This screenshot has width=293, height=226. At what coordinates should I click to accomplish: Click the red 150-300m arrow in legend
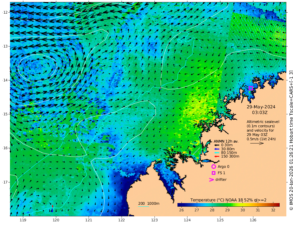click(217, 156)
